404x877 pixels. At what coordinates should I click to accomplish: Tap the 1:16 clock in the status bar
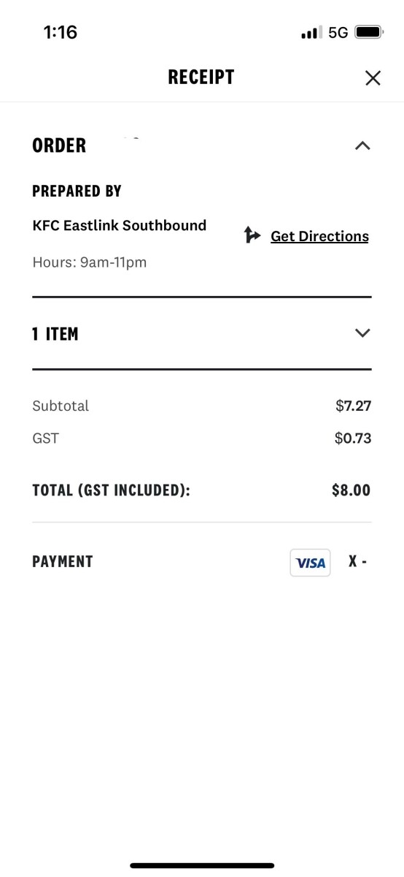61,32
